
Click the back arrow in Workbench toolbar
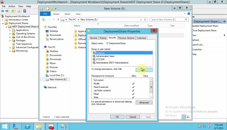point(3,11)
